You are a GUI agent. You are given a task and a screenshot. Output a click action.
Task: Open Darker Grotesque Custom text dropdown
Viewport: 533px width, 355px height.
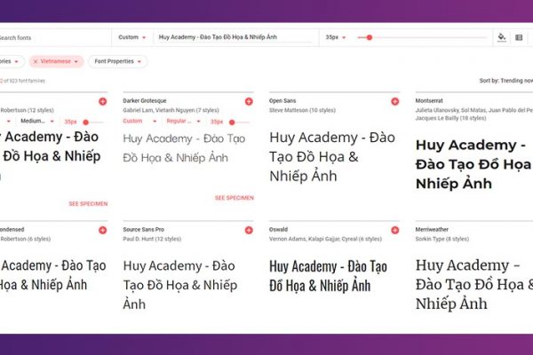[x=139, y=121]
